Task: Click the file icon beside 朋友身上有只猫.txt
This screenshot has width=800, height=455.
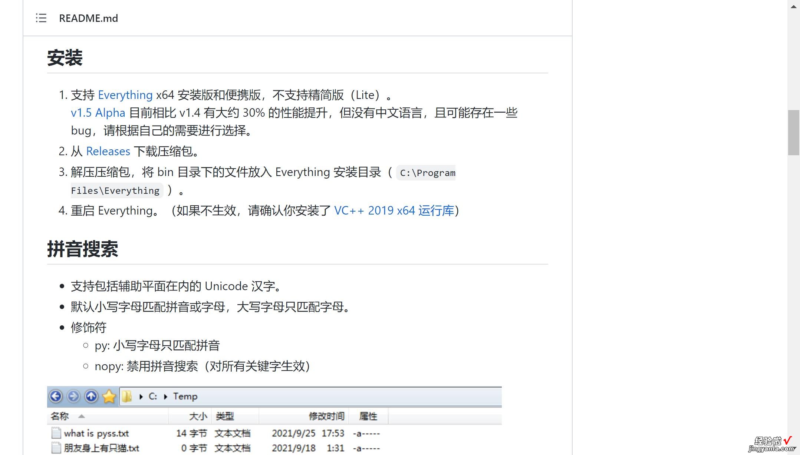Action: click(56, 448)
